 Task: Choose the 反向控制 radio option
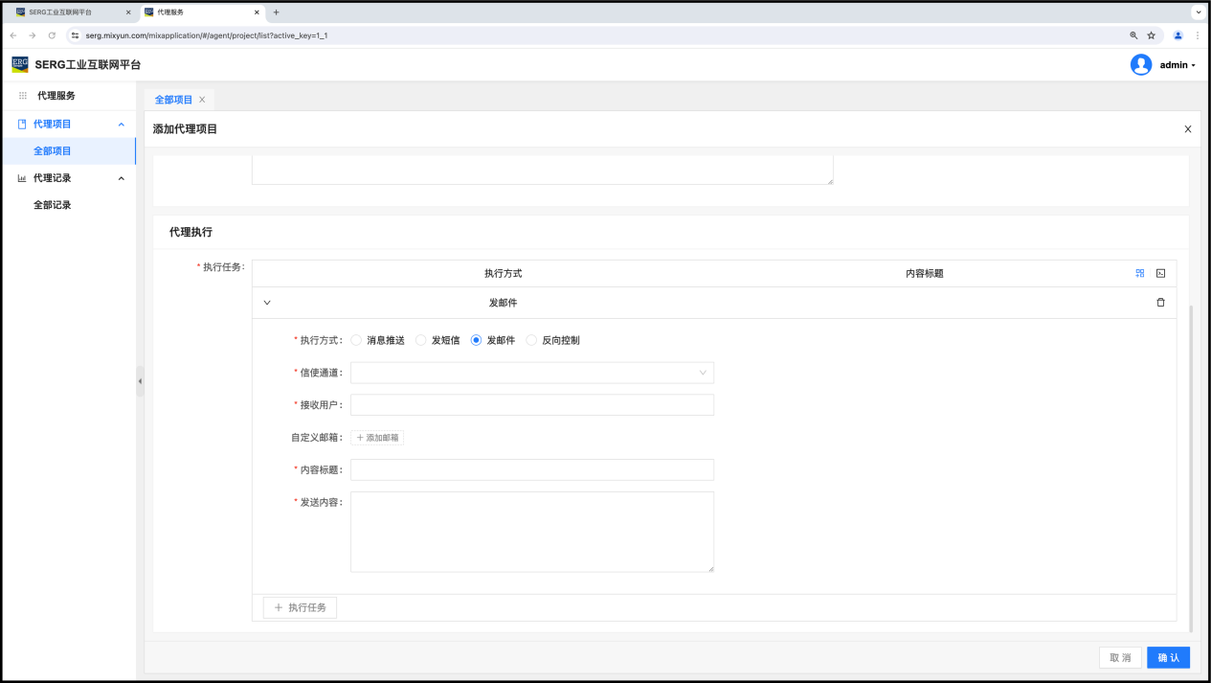coord(532,340)
